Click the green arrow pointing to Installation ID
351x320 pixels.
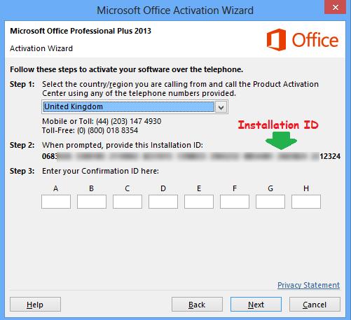(x=281, y=141)
